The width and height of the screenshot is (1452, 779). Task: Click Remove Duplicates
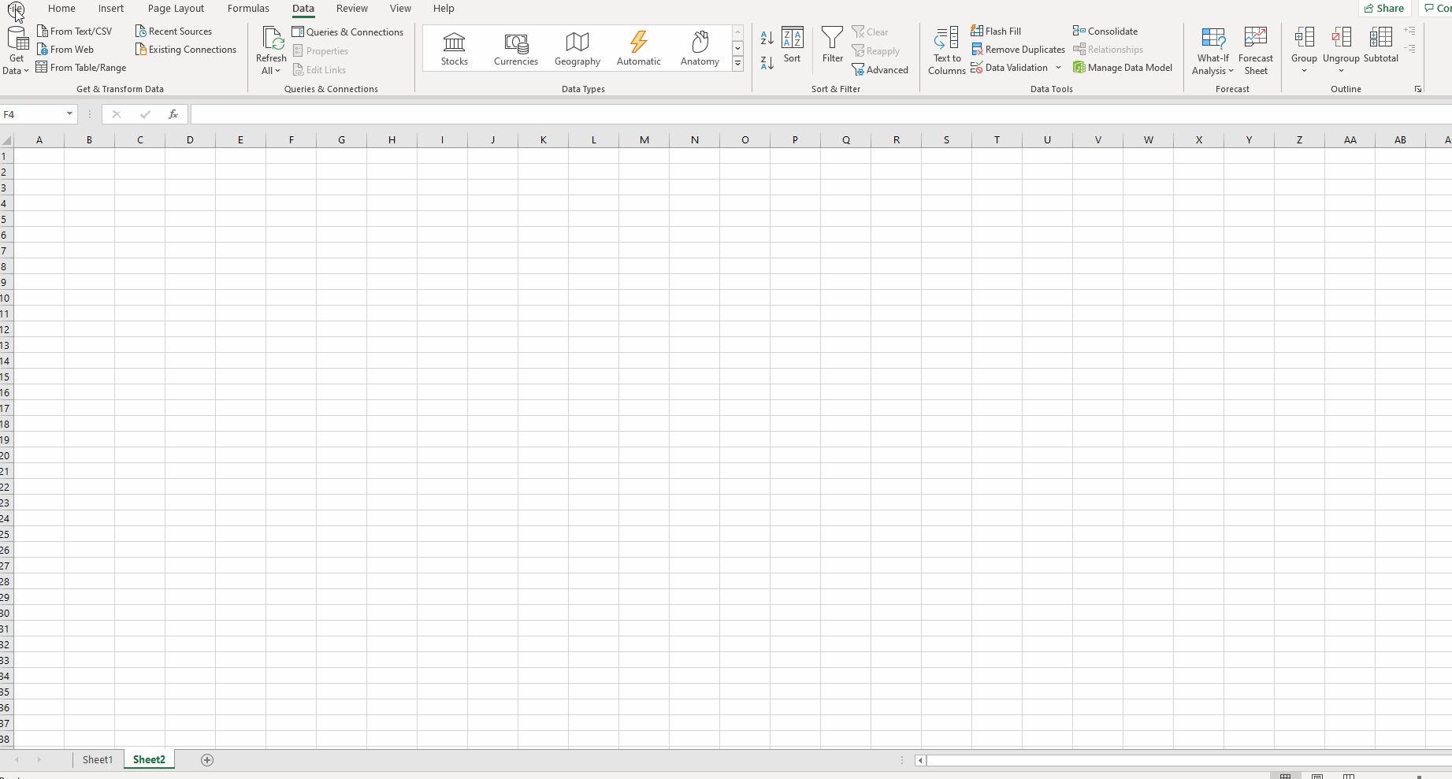(1018, 50)
